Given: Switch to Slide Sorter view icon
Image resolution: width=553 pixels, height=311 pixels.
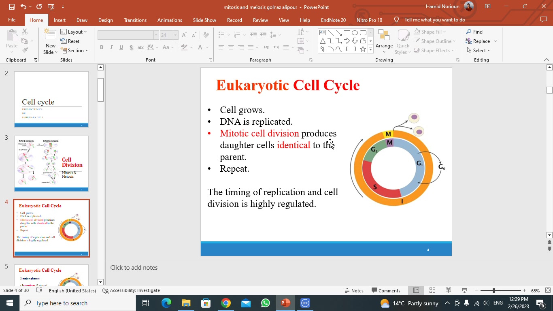Looking at the screenshot, I should click(x=432, y=290).
